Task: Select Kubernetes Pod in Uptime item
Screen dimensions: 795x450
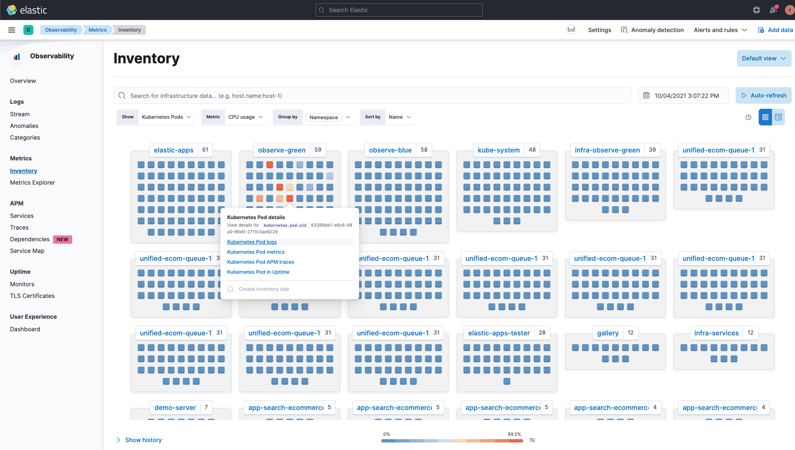Action: [x=258, y=272]
